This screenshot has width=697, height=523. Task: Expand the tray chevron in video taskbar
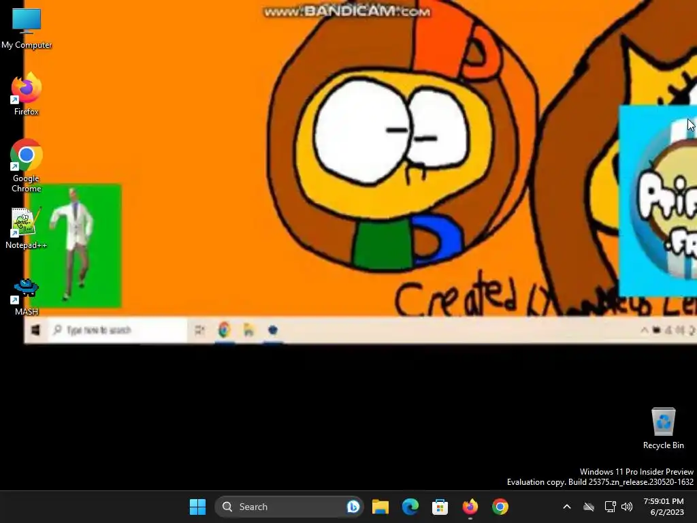[x=644, y=330]
